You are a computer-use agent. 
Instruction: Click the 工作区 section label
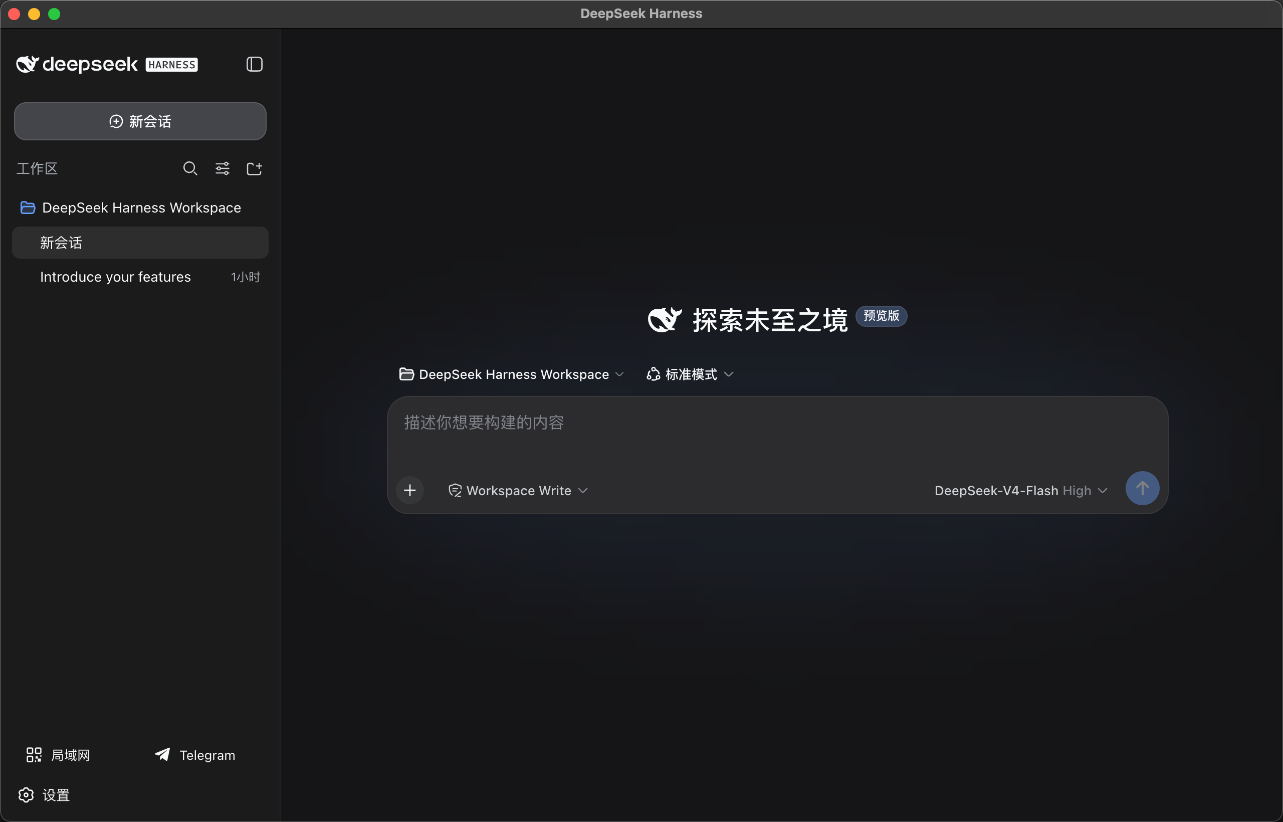(x=37, y=169)
